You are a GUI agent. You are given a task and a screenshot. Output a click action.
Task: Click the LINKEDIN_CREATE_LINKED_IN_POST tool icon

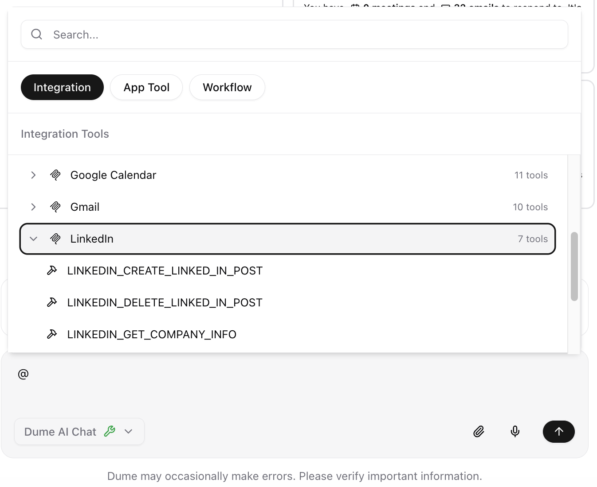(x=52, y=270)
